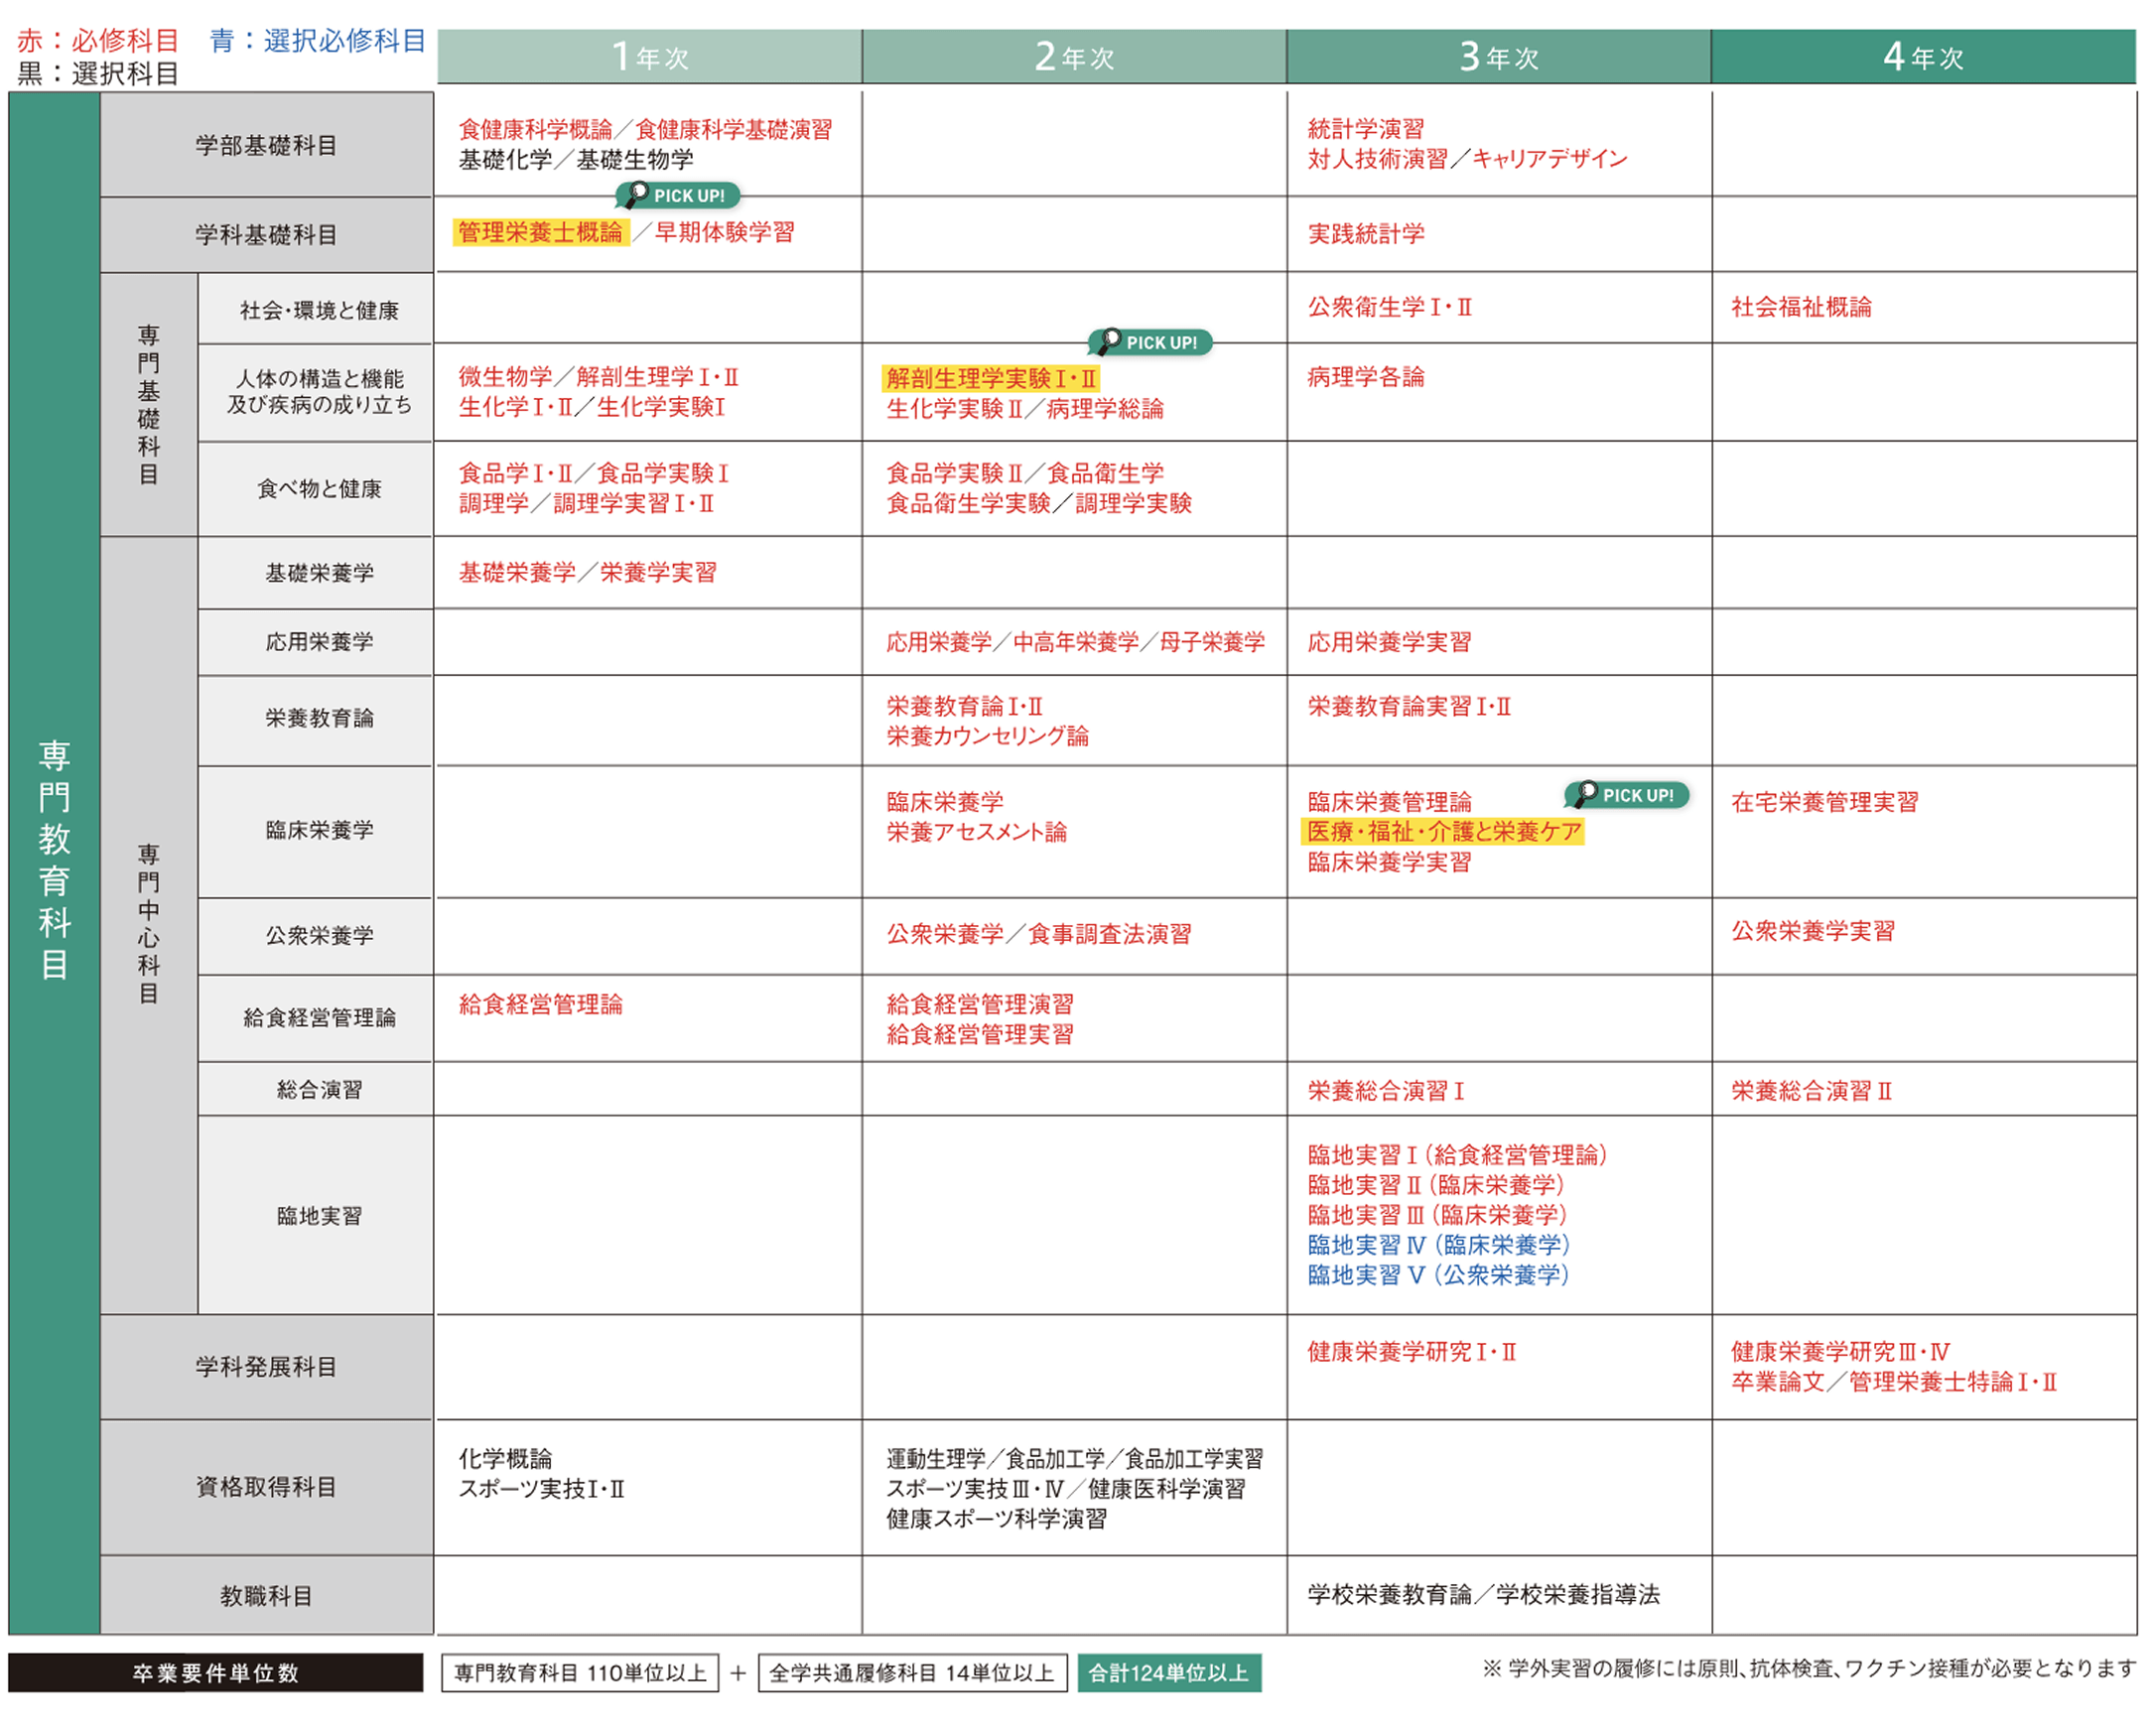Click the black 卒業要件単位数 label
Viewport: 2156px width, 1733px height.
pyautogui.click(x=215, y=1672)
